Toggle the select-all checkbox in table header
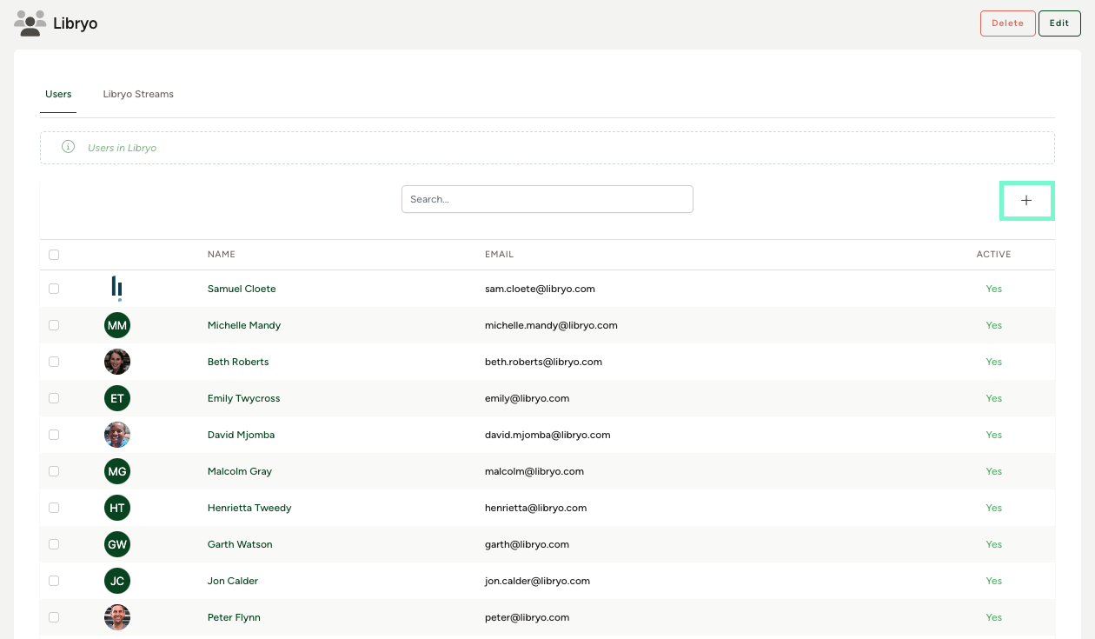 pos(54,255)
